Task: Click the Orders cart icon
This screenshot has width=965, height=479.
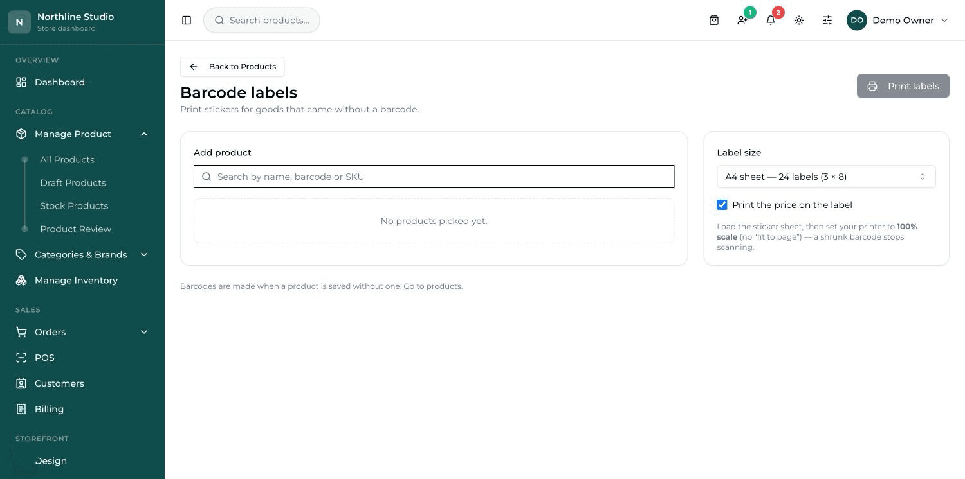Action: click(x=21, y=332)
